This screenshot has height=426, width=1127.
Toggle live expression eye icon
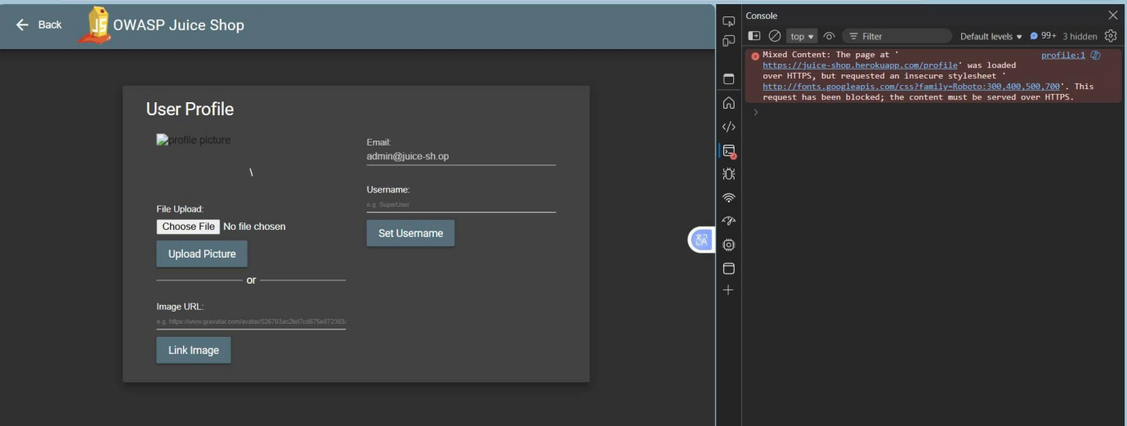(x=829, y=36)
